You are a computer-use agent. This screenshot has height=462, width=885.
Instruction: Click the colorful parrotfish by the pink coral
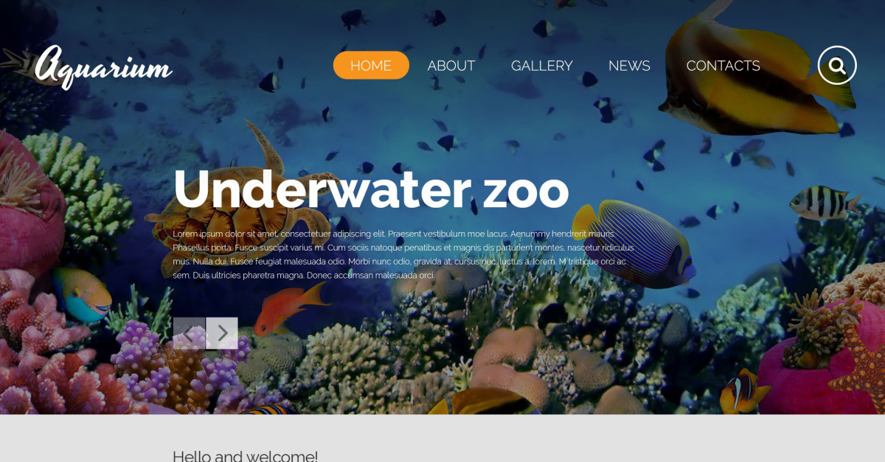(81, 295)
